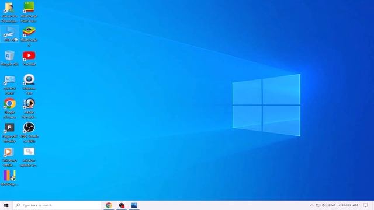This screenshot has height=210, width=374.
Task: Show hidden system tray icons
Action: [311, 205]
